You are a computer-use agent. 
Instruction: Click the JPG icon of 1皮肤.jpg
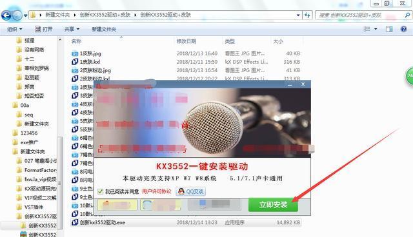(x=75, y=53)
